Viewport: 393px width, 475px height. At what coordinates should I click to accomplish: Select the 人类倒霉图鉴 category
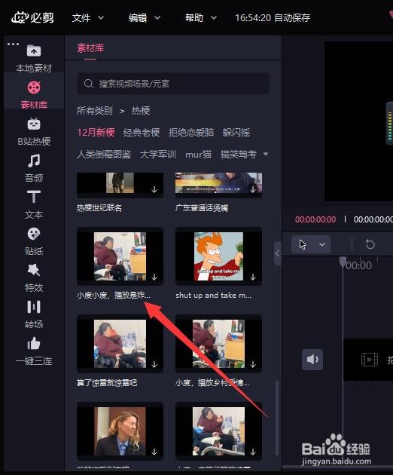(104, 155)
